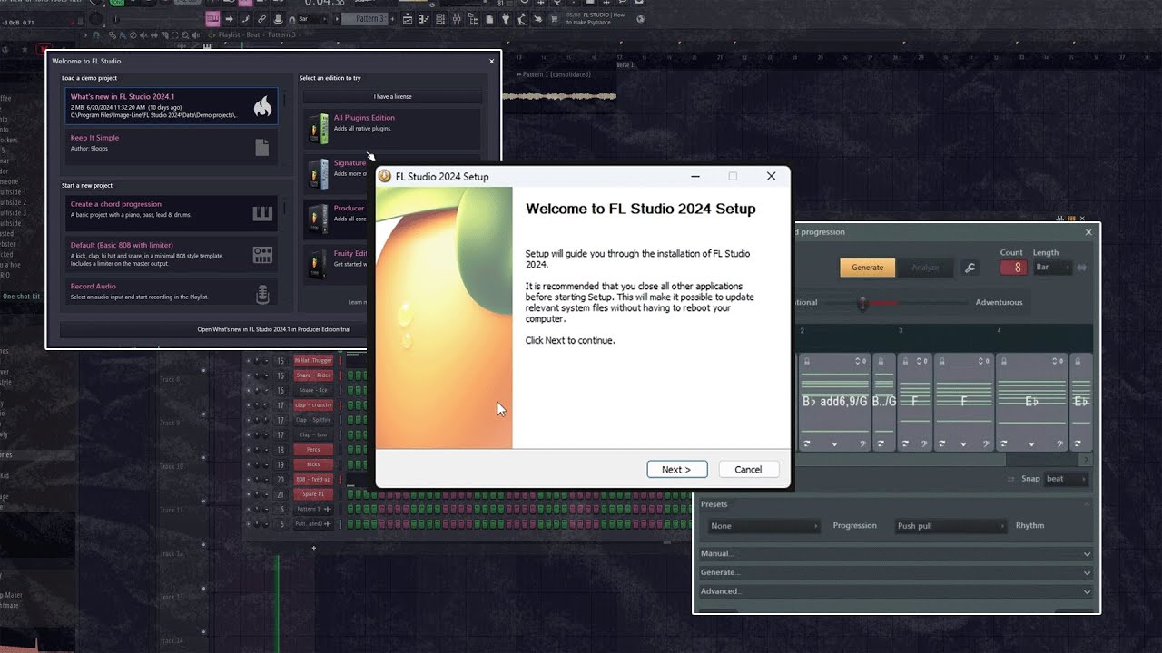1162x653 pixels.
Task: Select the first F chord block
Action: pyautogui.click(x=914, y=402)
